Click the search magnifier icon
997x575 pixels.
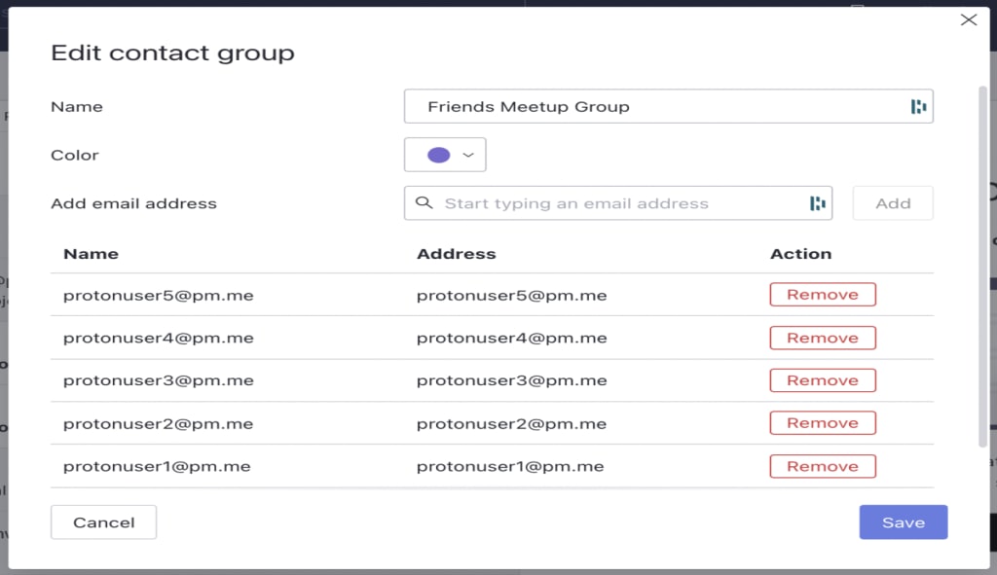tap(424, 203)
